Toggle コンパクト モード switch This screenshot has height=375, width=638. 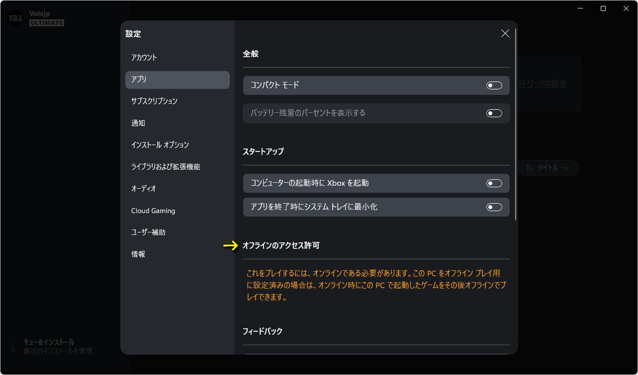coord(494,85)
